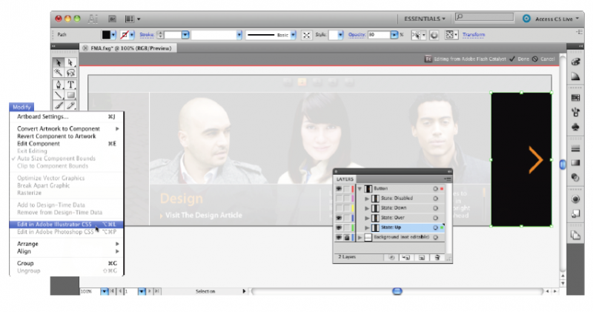Screen dimensions: 593x312
Task: Toggle lock on Background layer
Action: (x=347, y=237)
